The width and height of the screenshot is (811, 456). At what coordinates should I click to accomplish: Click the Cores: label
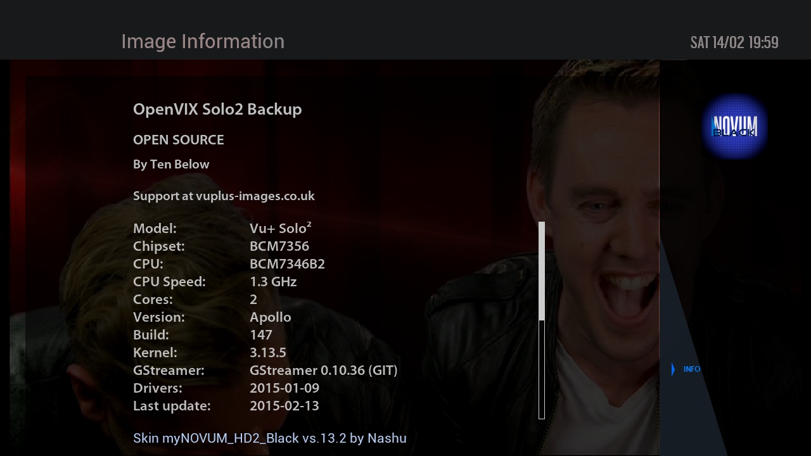153,300
